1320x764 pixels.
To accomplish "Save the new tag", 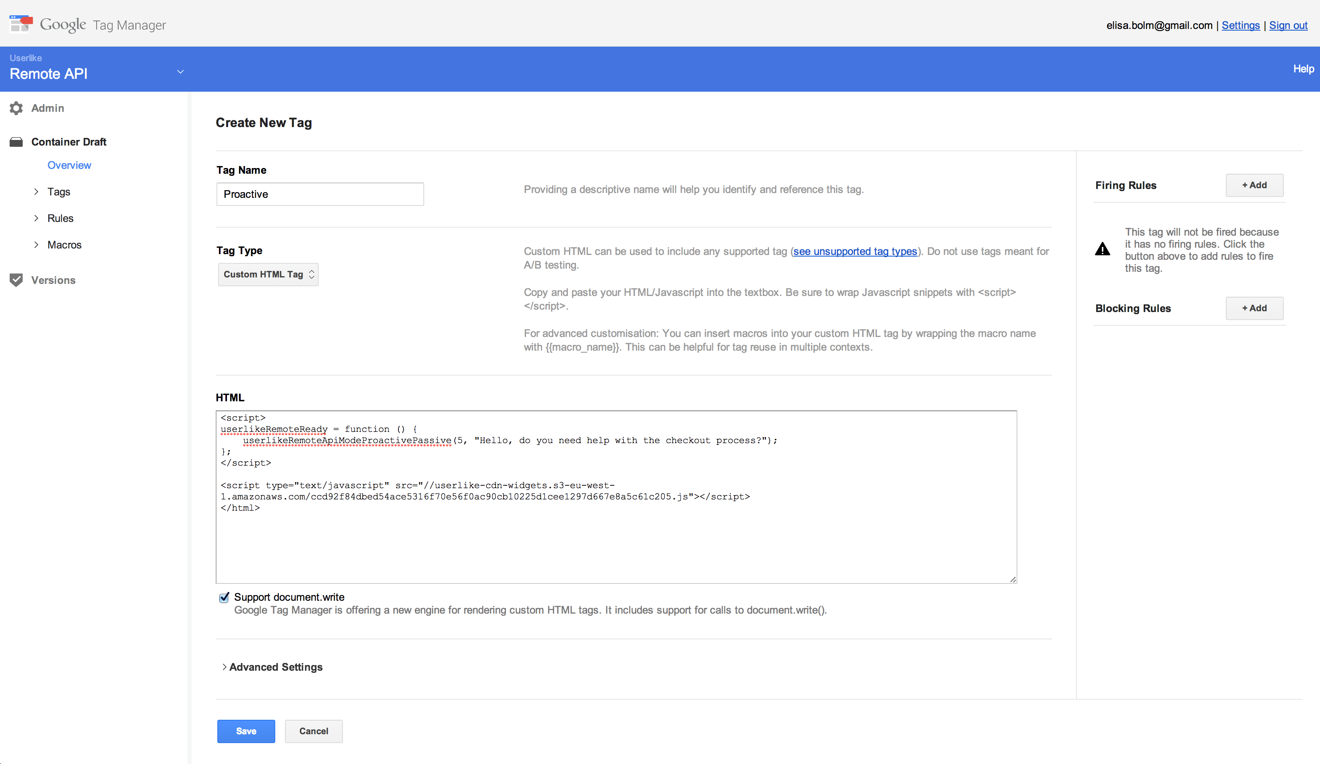I will [x=246, y=731].
